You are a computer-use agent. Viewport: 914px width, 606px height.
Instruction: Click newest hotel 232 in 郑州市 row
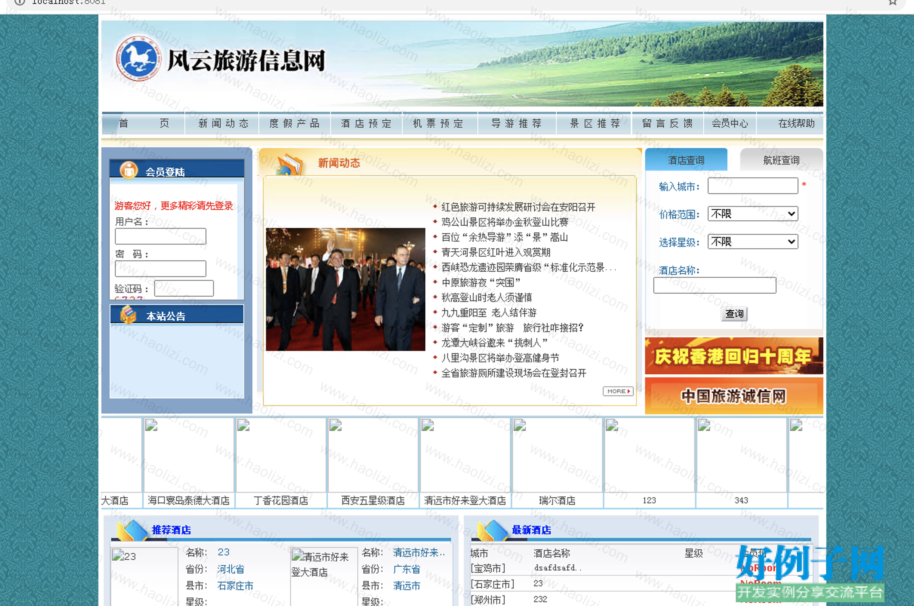[x=540, y=599]
